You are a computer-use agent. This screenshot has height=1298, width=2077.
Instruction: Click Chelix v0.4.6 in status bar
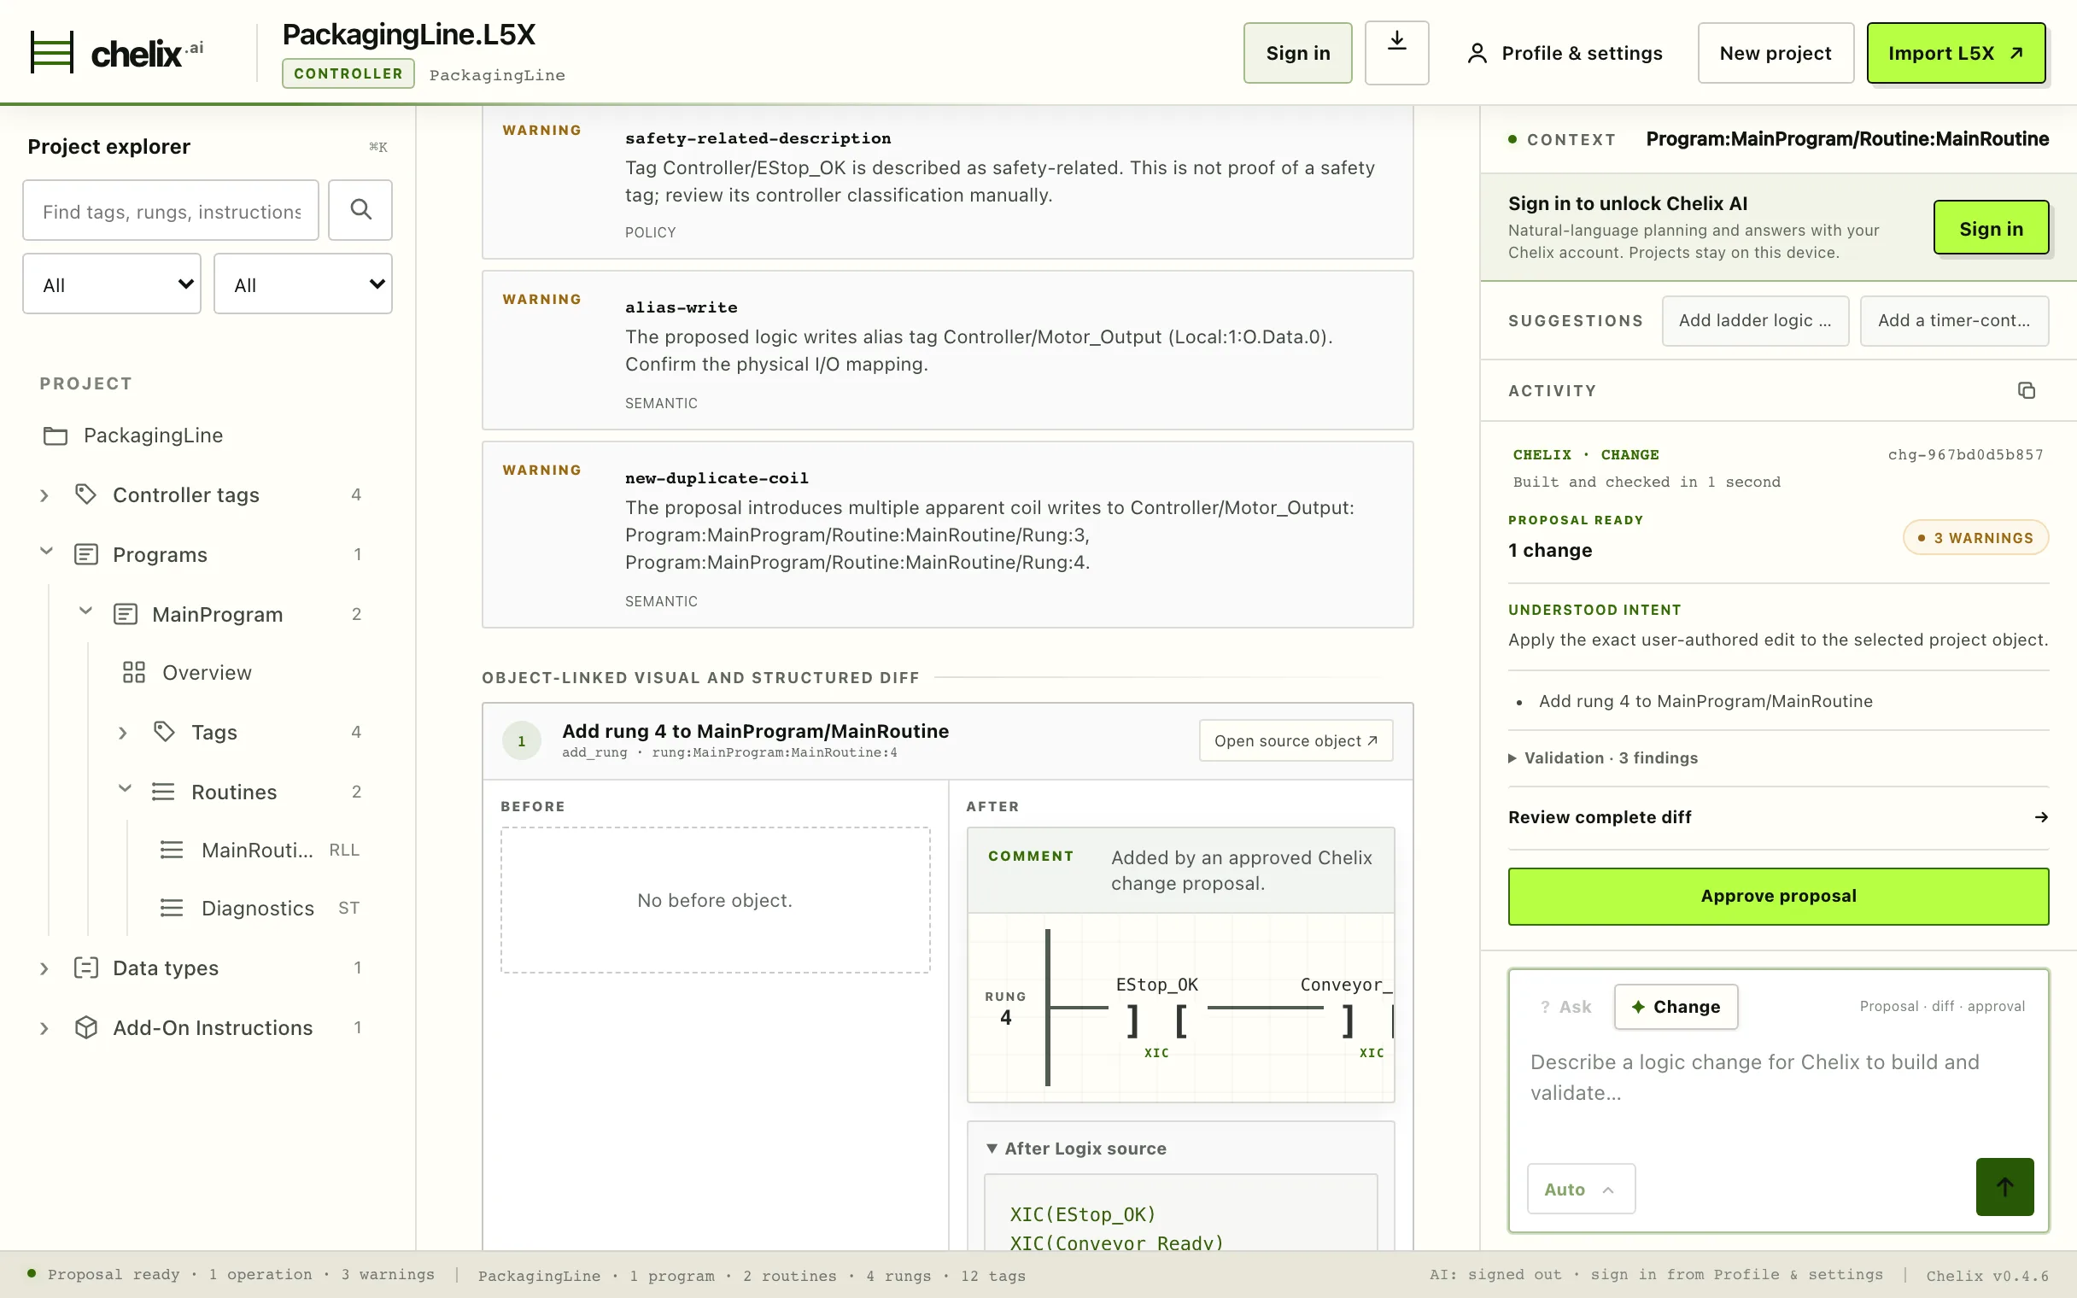(x=1986, y=1276)
